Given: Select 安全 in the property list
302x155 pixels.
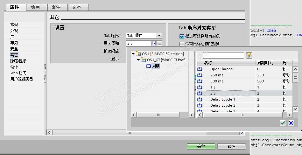Looking at the screenshot, I should tap(14, 49).
